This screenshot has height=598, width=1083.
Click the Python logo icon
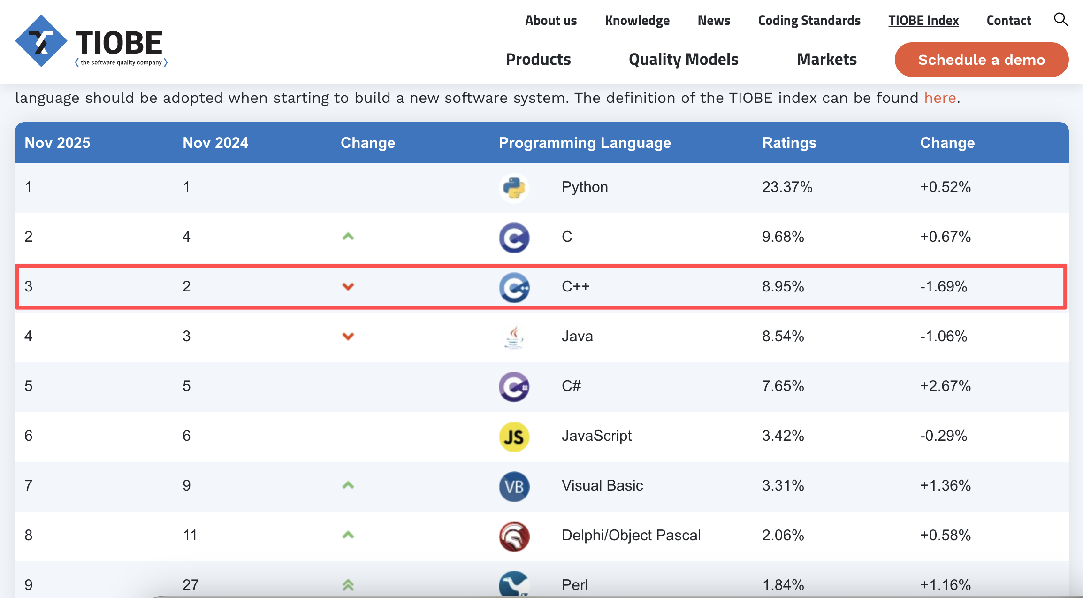(514, 188)
